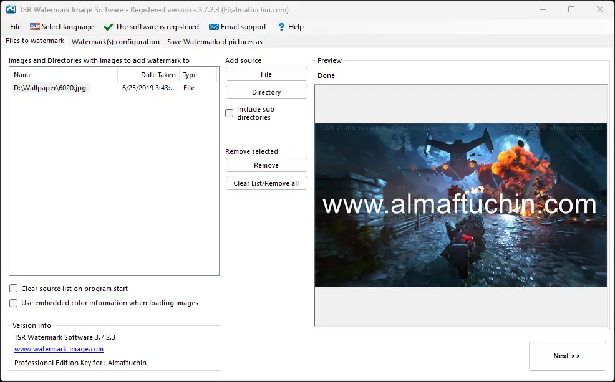Click the Clear List/Remove all button
This screenshot has width=615, height=382.
266,183
